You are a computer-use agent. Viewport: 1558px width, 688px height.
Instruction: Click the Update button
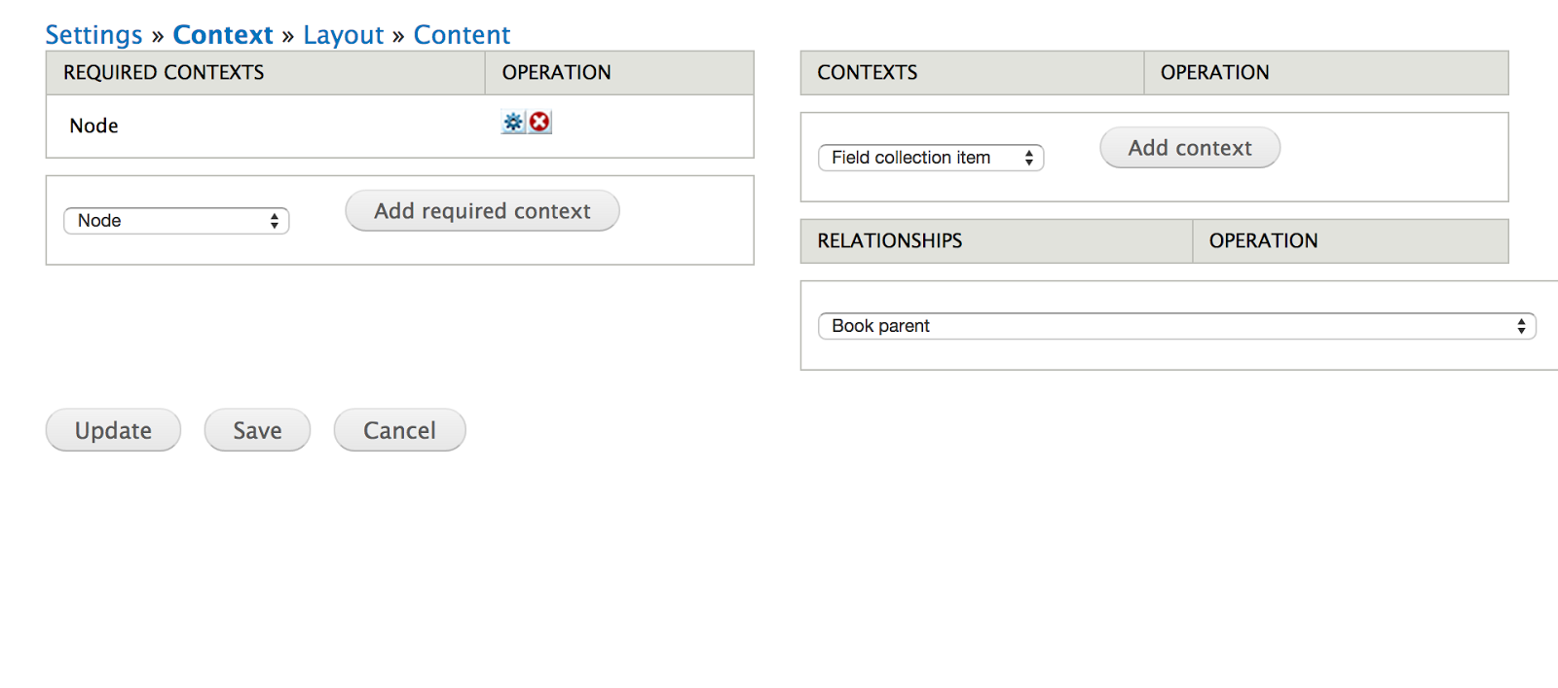113,430
